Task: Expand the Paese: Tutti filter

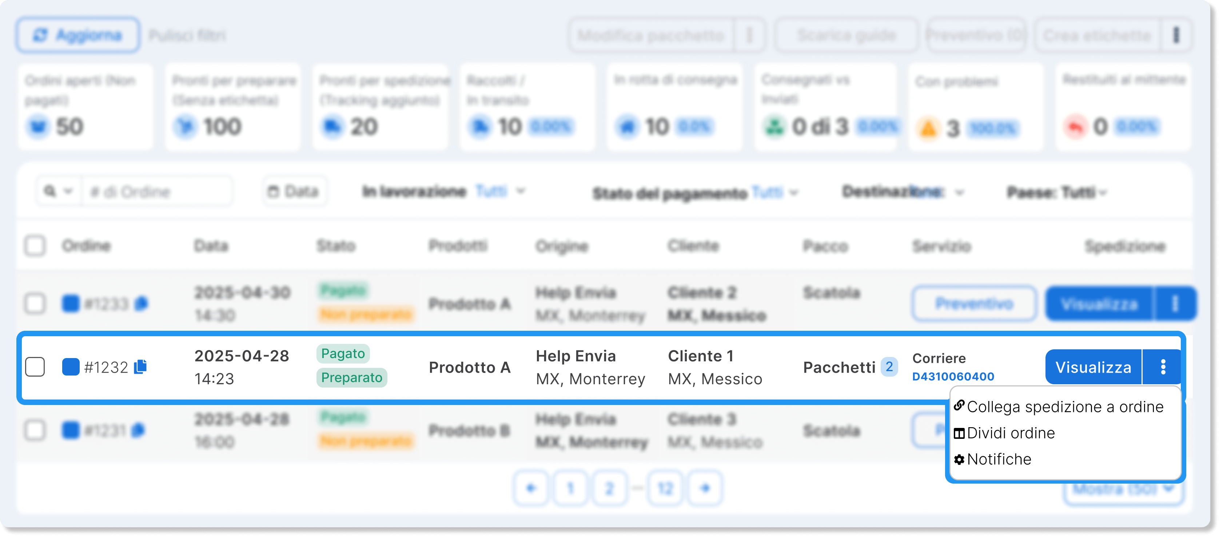Action: [1056, 192]
